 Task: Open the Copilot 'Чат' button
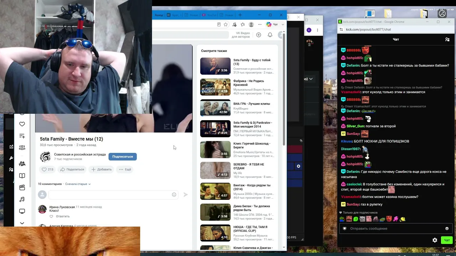tap(273, 25)
